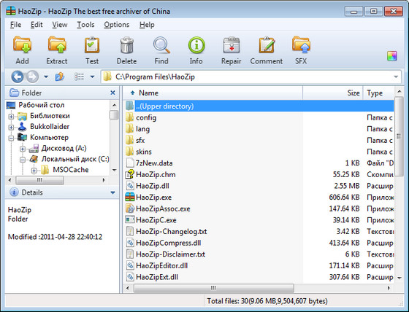Select the HaoZipExt.dll file name
The width and height of the screenshot is (409, 312).
pos(157,277)
